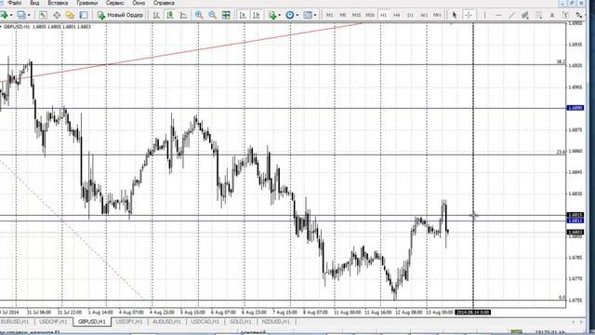
Task: Select the Text tool A icon
Action: pyautogui.click(x=552, y=15)
